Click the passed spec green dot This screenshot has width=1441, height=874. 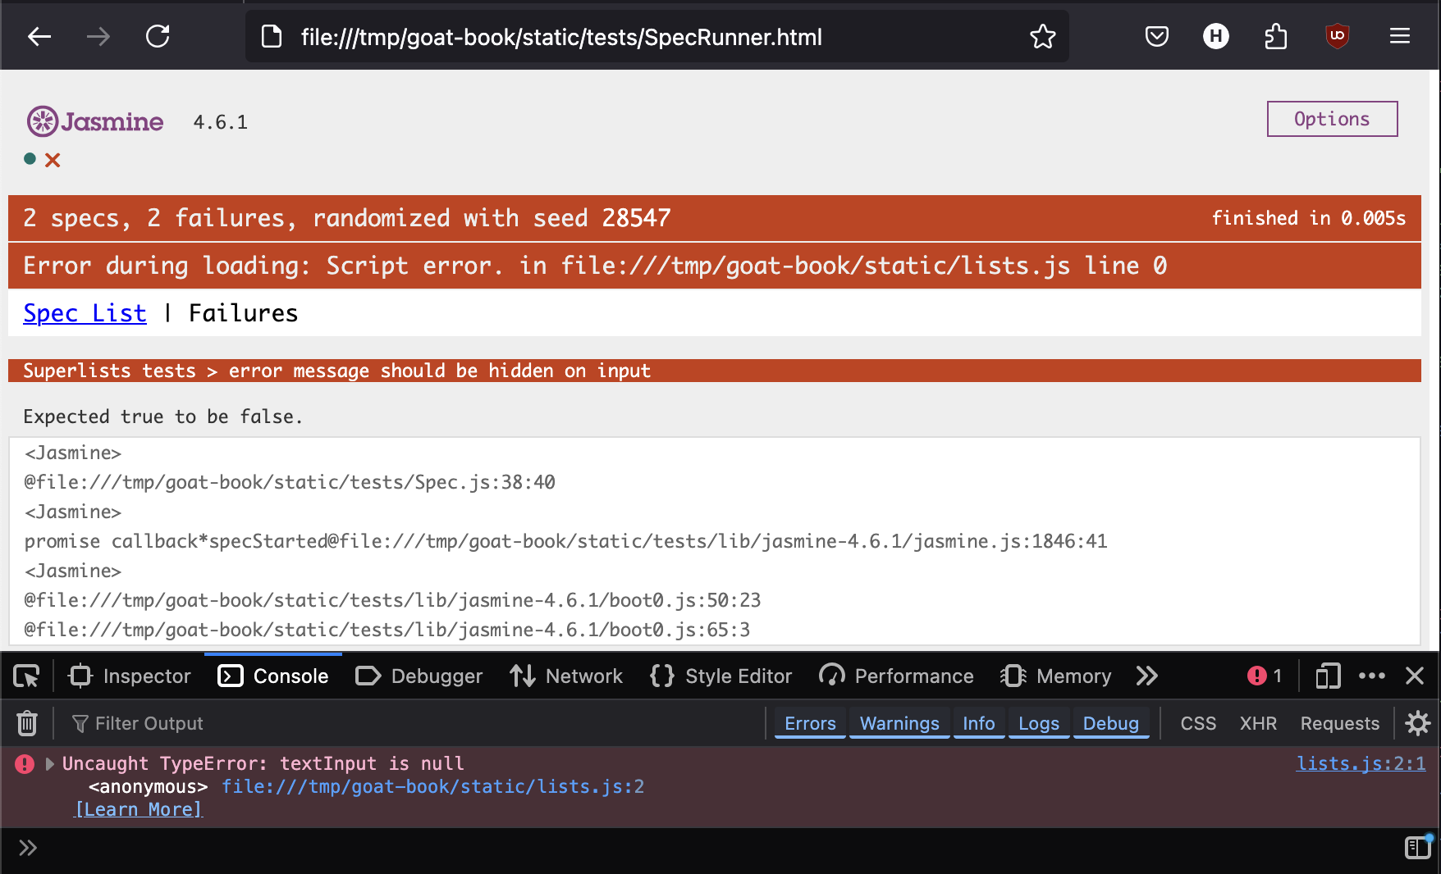coord(30,159)
